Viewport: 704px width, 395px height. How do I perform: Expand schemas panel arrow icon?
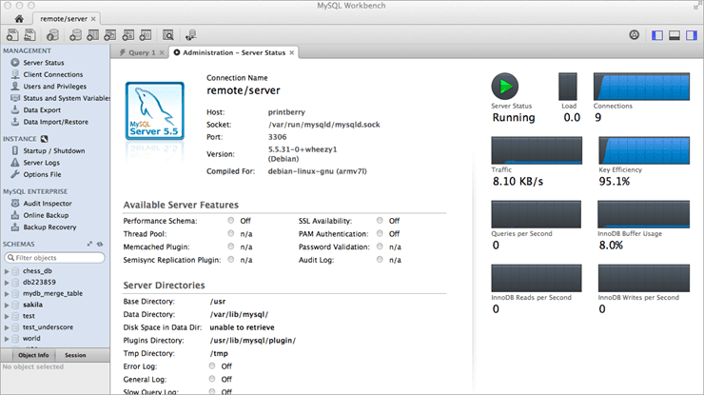pos(89,244)
